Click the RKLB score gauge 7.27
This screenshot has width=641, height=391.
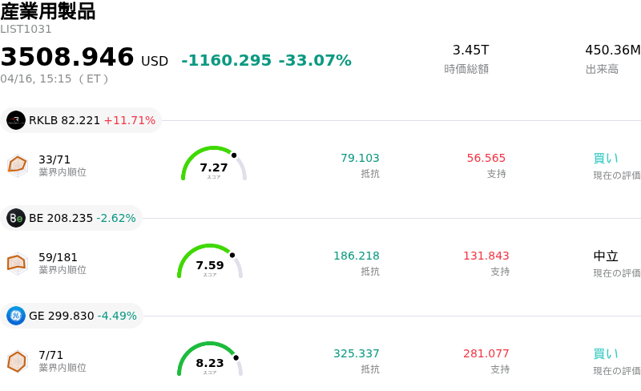tap(214, 164)
